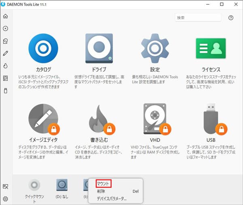Click the 検索 search field
This screenshot has width=243, height=205.
198,18
